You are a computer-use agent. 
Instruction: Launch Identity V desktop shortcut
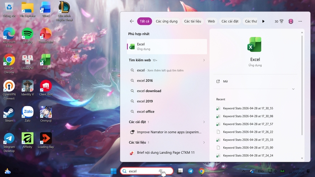[x=28, y=88]
